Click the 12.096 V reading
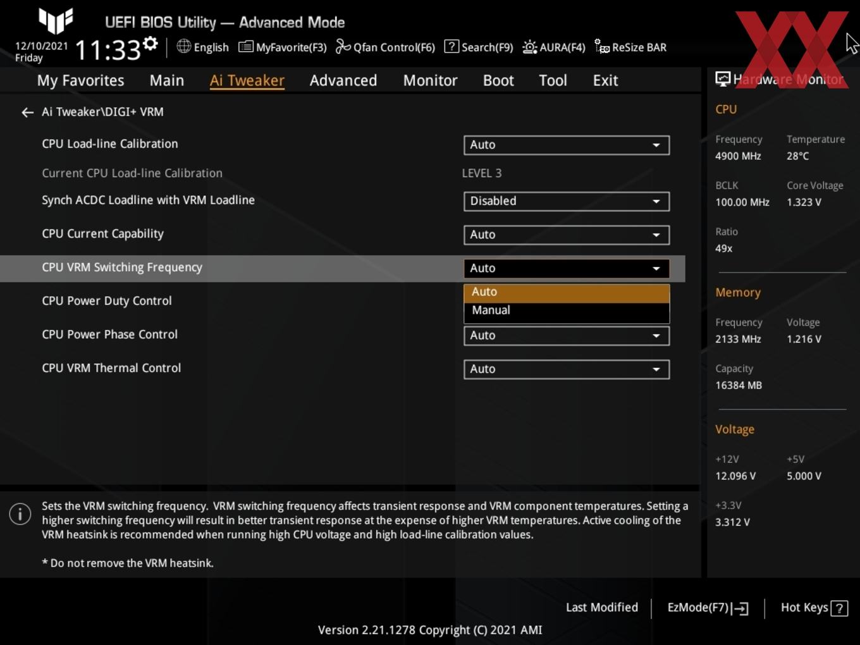Screen dimensions: 860x645 (735, 476)
